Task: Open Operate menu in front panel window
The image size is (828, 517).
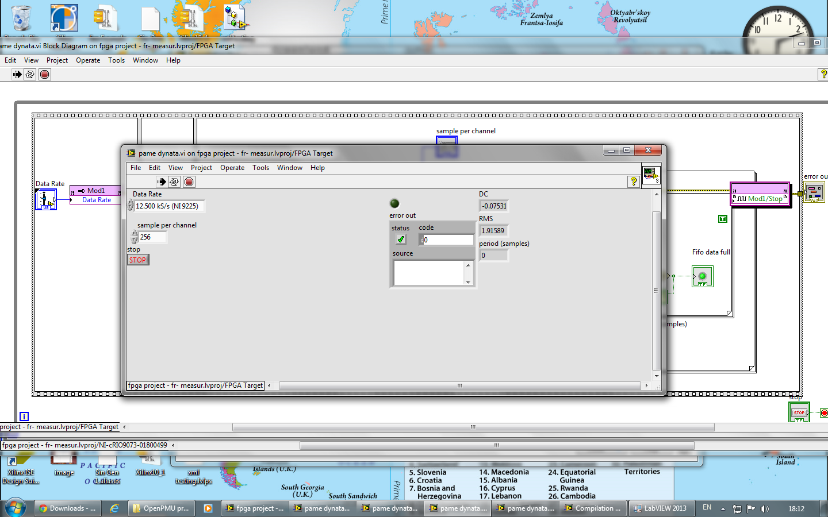Action: (232, 168)
